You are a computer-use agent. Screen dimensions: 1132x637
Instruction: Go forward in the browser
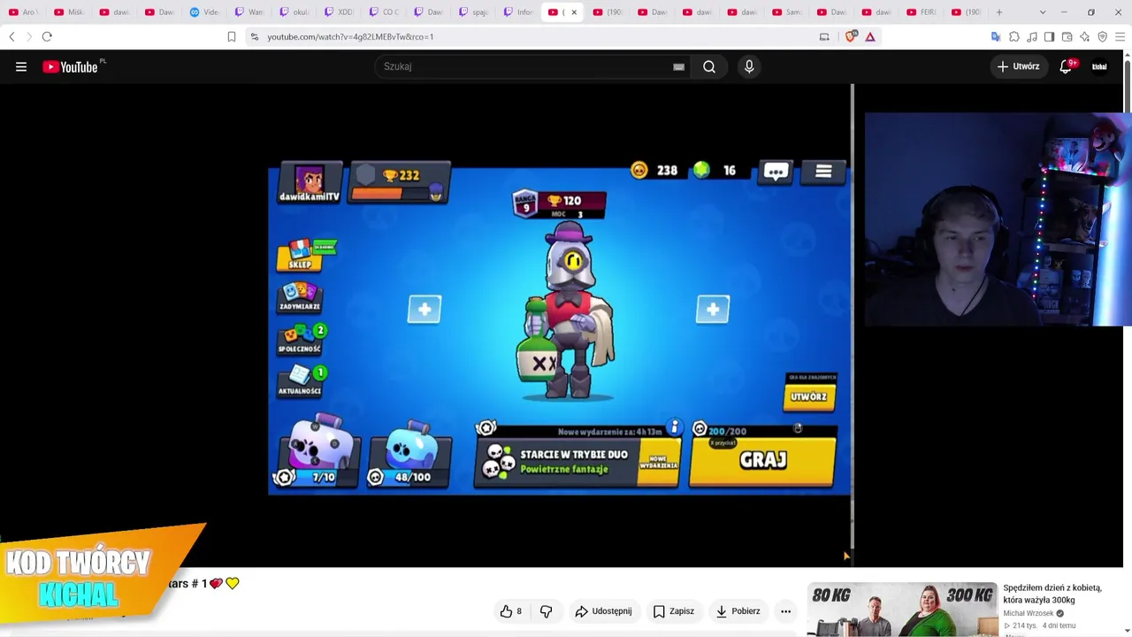pyautogui.click(x=28, y=36)
